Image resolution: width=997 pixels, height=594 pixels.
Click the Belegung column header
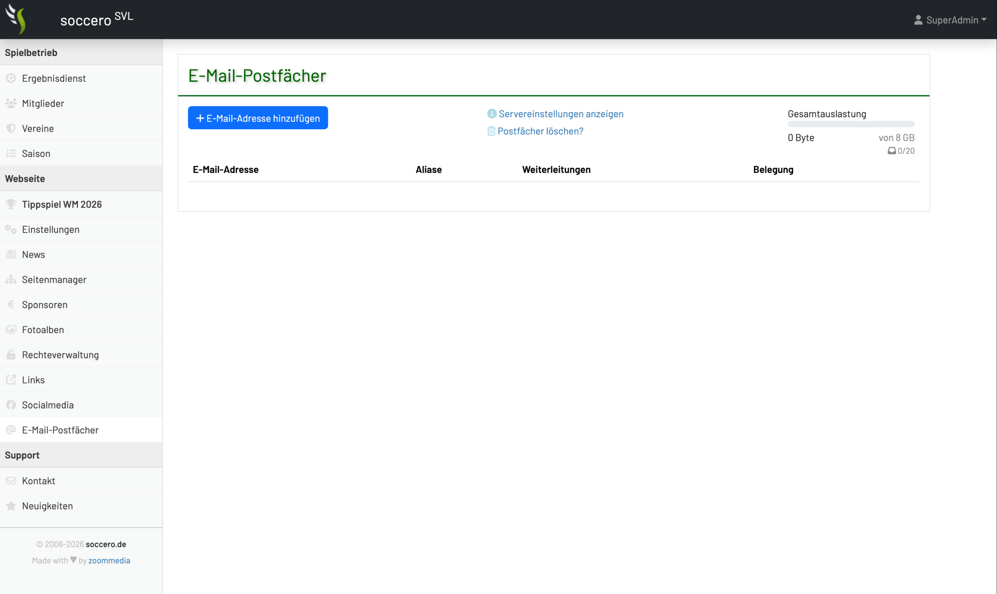(773, 170)
